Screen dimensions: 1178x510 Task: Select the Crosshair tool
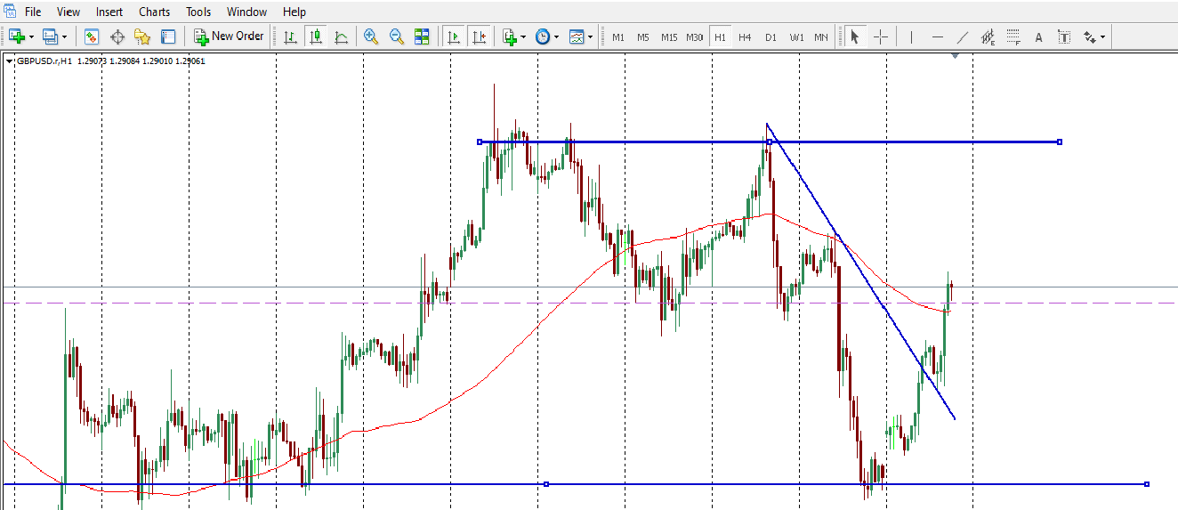pos(881,36)
